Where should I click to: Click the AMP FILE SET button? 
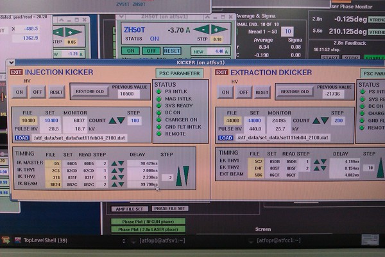tap(130, 209)
